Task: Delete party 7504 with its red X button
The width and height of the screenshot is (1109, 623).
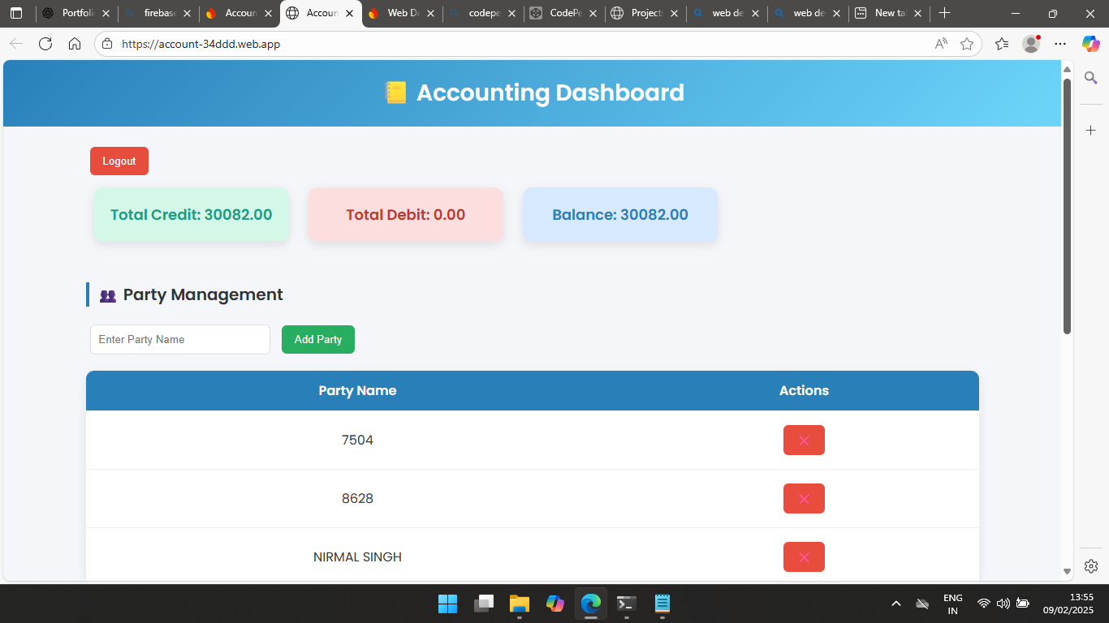Action: (804, 440)
